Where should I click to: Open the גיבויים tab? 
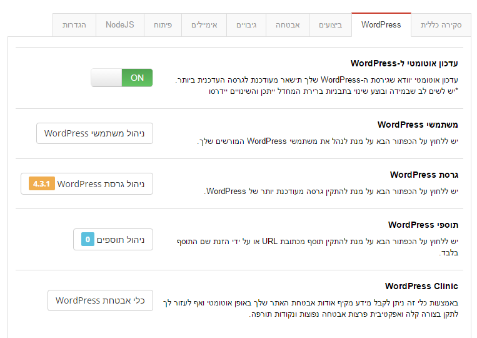[246, 25]
